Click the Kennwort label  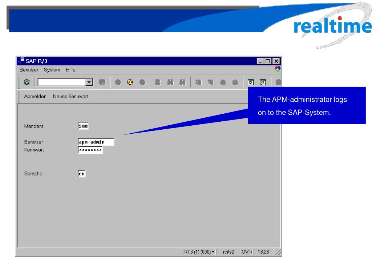(x=34, y=150)
